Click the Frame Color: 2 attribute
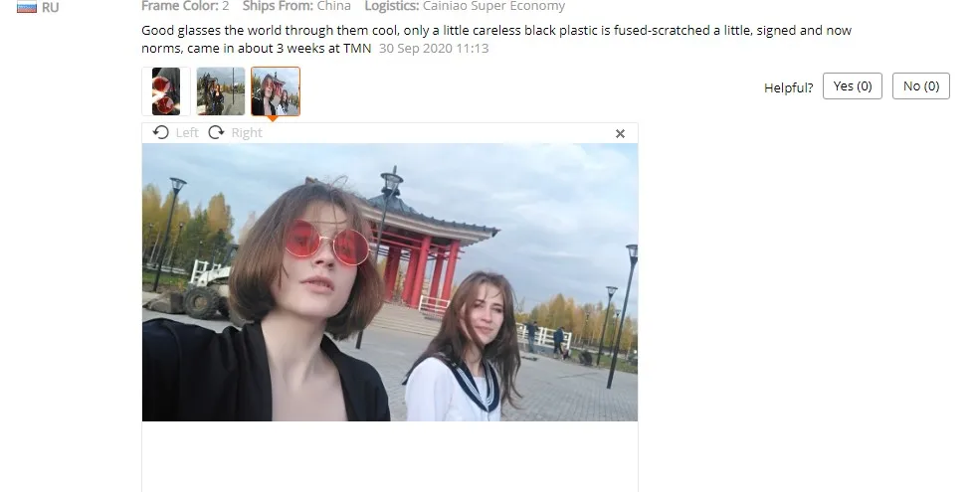972x492 pixels. point(185,6)
